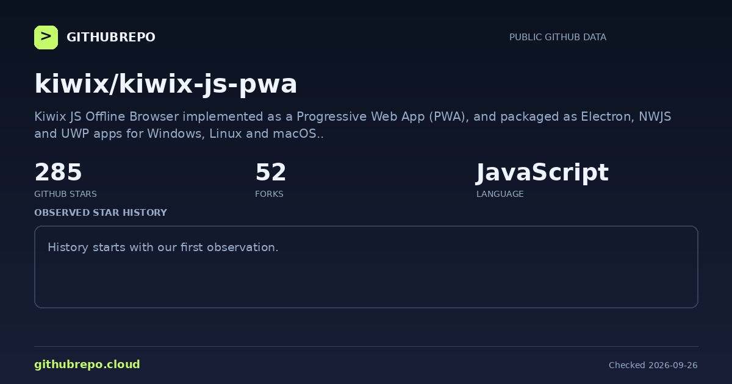Select the GITHUBREPO brand name
This screenshot has width=732, height=384.
click(111, 37)
